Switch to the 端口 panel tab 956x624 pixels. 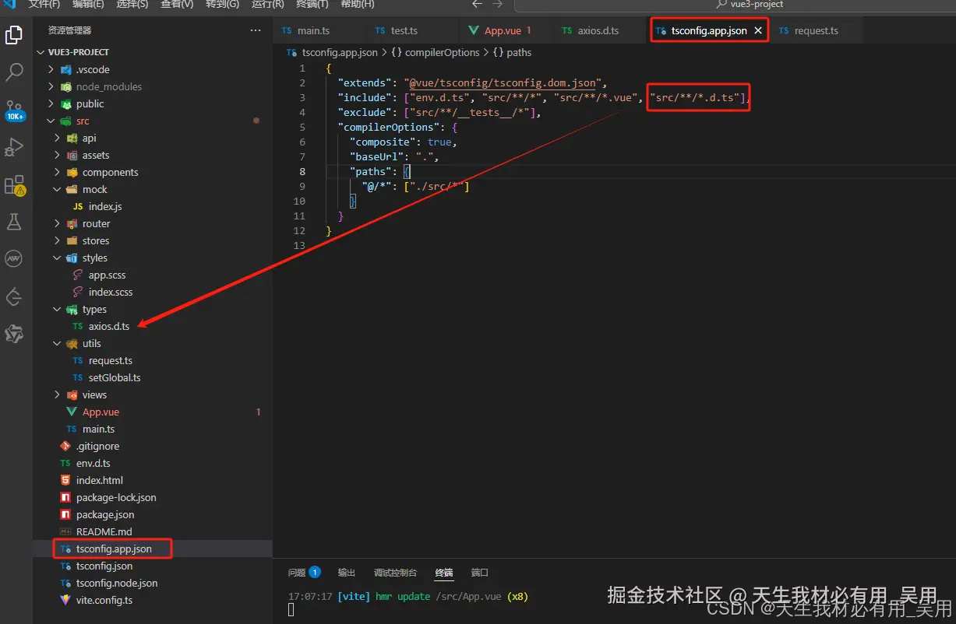click(480, 573)
